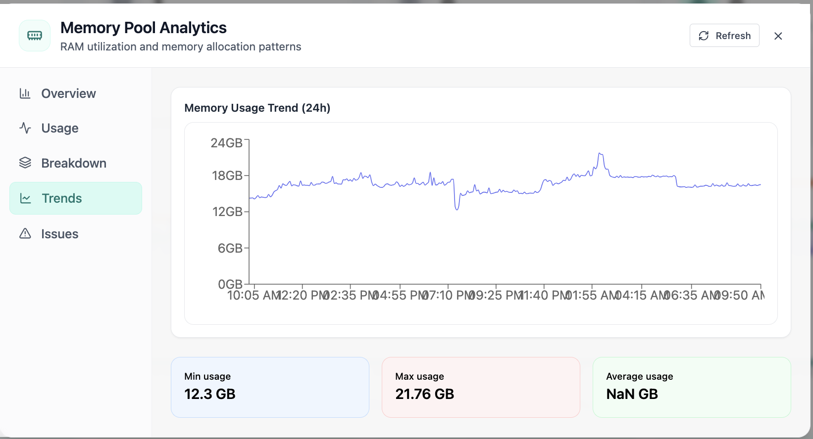Click the Usage activity pulse icon

tap(25, 128)
